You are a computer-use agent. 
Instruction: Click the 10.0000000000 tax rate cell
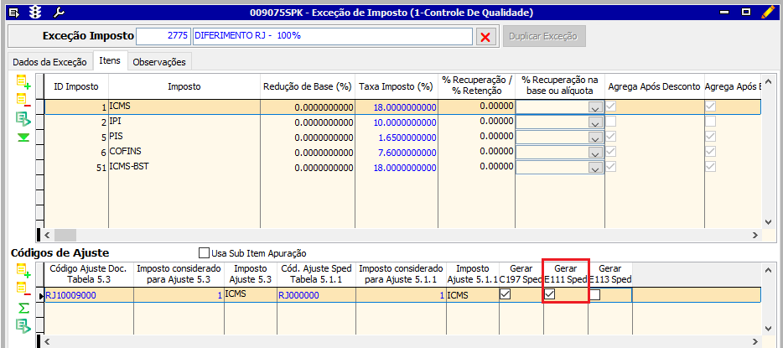click(397, 122)
